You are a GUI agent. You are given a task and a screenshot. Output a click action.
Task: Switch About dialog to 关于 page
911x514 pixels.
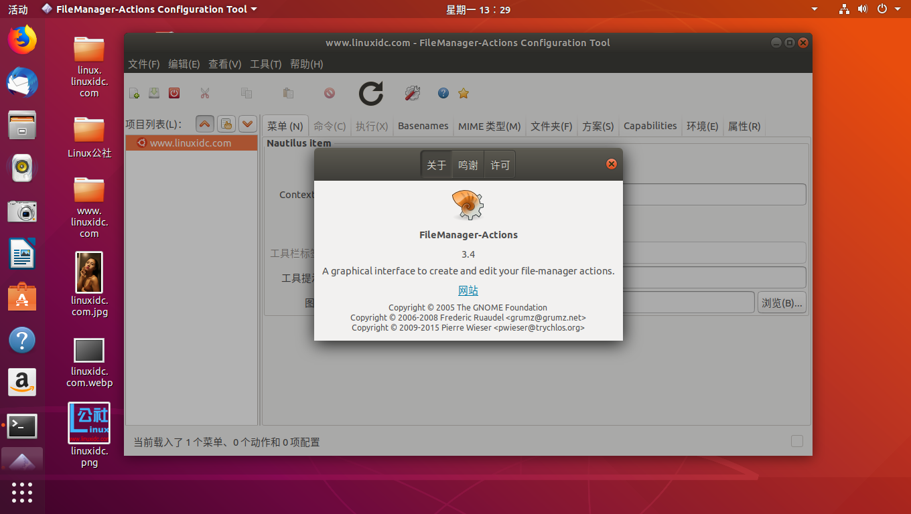click(x=437, y=165)
